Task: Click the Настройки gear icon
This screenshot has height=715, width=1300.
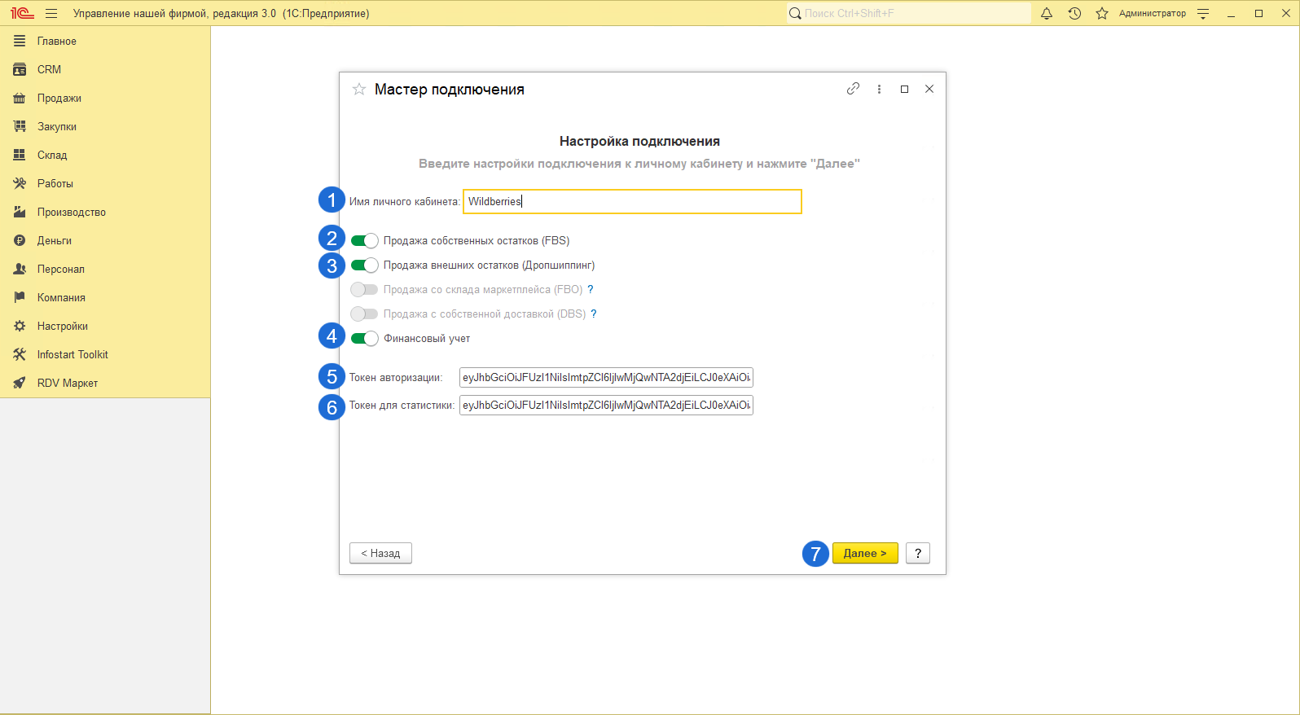Action: click(20, 326)
